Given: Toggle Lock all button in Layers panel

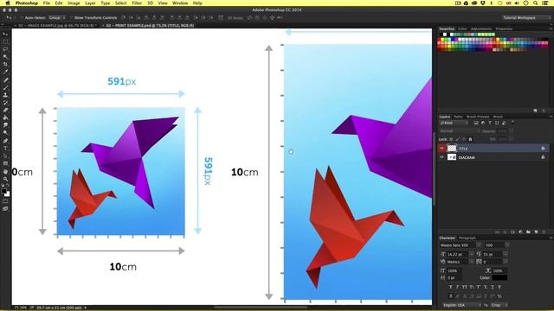Looking at the screenshot, I should [470, 139].
